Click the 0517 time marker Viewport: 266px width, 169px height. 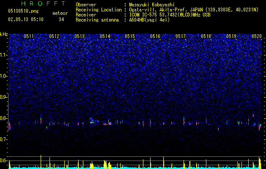pos(181,36)
